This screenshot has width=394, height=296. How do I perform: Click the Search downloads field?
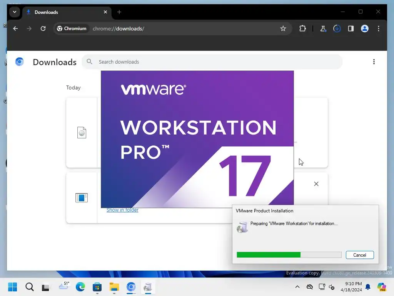click(212, 62)
